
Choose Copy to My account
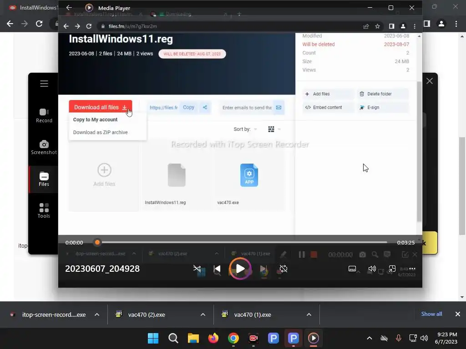click(x=95, y=120)
